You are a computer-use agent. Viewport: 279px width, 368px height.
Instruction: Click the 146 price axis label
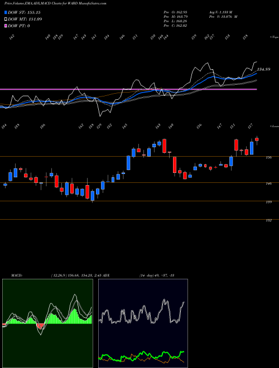click(x=268, y=183)
